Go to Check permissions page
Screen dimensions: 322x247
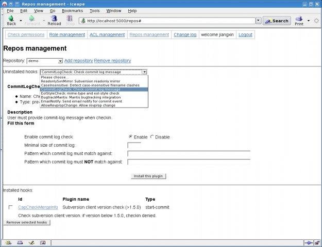(26, 34)
